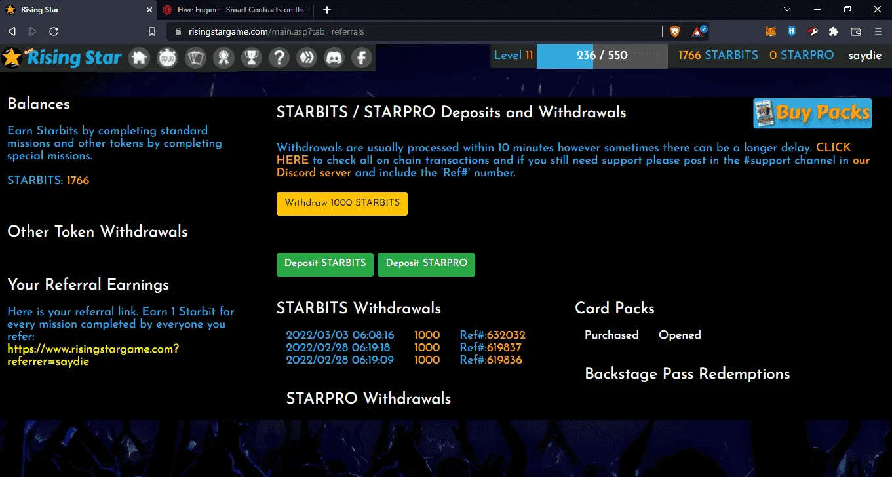Screen dimensions: 892x477
Task: Close the Rising Star tab
Action: (x=149, y=10)
